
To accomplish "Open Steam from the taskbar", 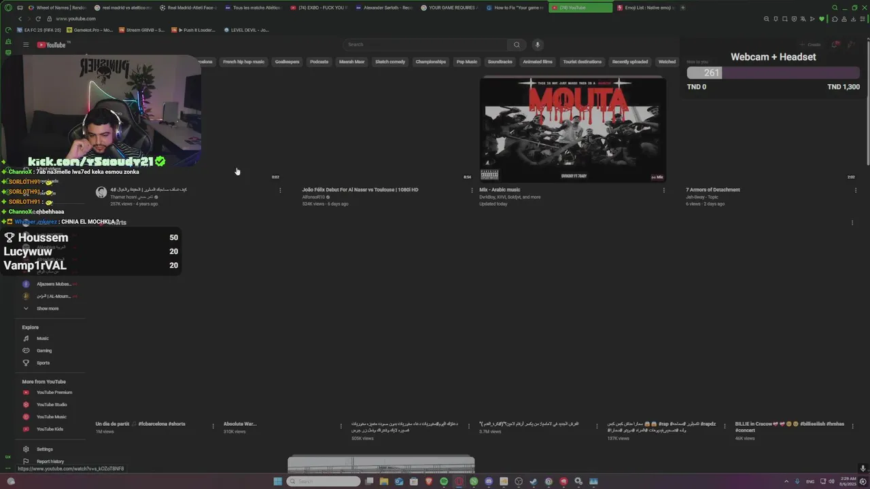I will tap(534, 482).
